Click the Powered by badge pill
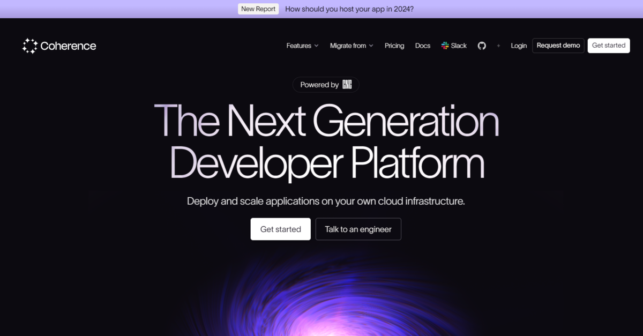 [x=326, y=84]
